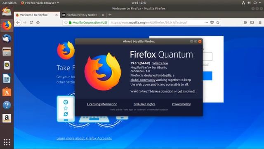Open End-User Rights link
The height and width of the screenshot is (149, 264).
click(144, 104)
